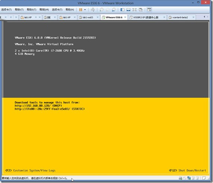Image resolution: width=213 pixels, height=183 pixels.
Task: Close the lab1-ws03 tab
Action: pyautogui.click(x=97, y=17)
